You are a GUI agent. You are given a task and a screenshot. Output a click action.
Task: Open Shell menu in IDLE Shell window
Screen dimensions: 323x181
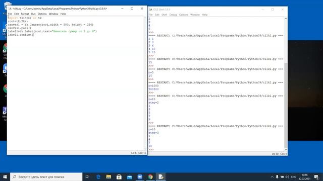click(x=164, y=15)
